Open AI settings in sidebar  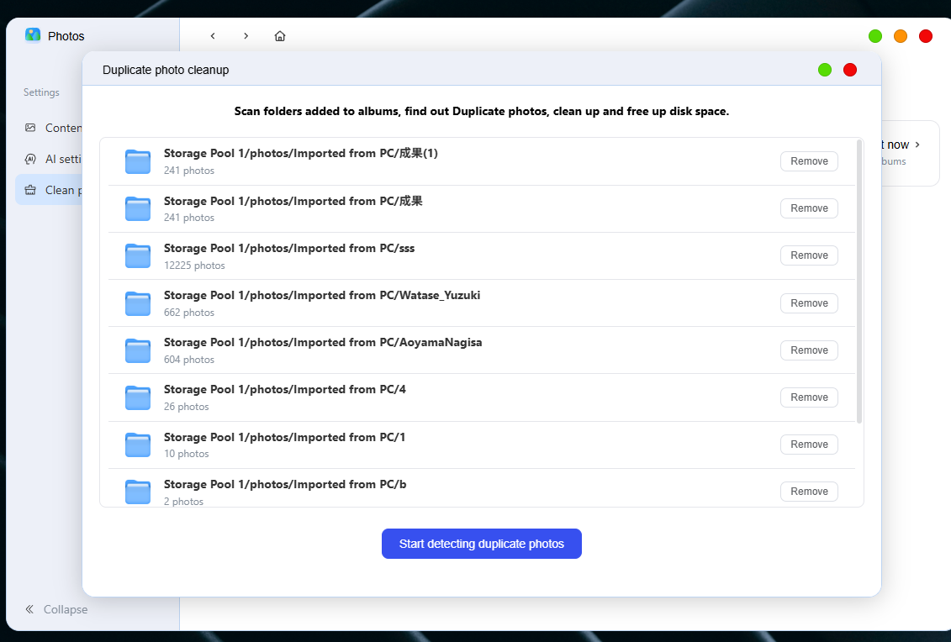[x=50, y=159]
